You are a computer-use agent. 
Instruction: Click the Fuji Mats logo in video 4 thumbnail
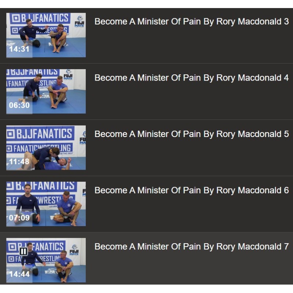point(68,75)
